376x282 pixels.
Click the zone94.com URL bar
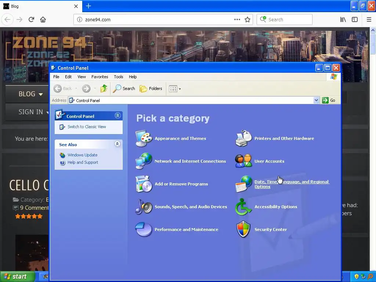click(x=163, y=19)
